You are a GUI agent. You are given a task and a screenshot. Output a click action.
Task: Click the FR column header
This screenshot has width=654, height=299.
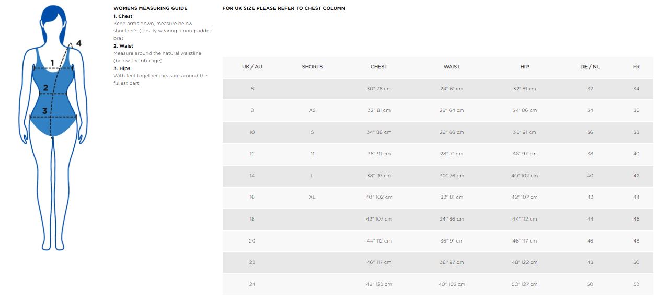636,67
